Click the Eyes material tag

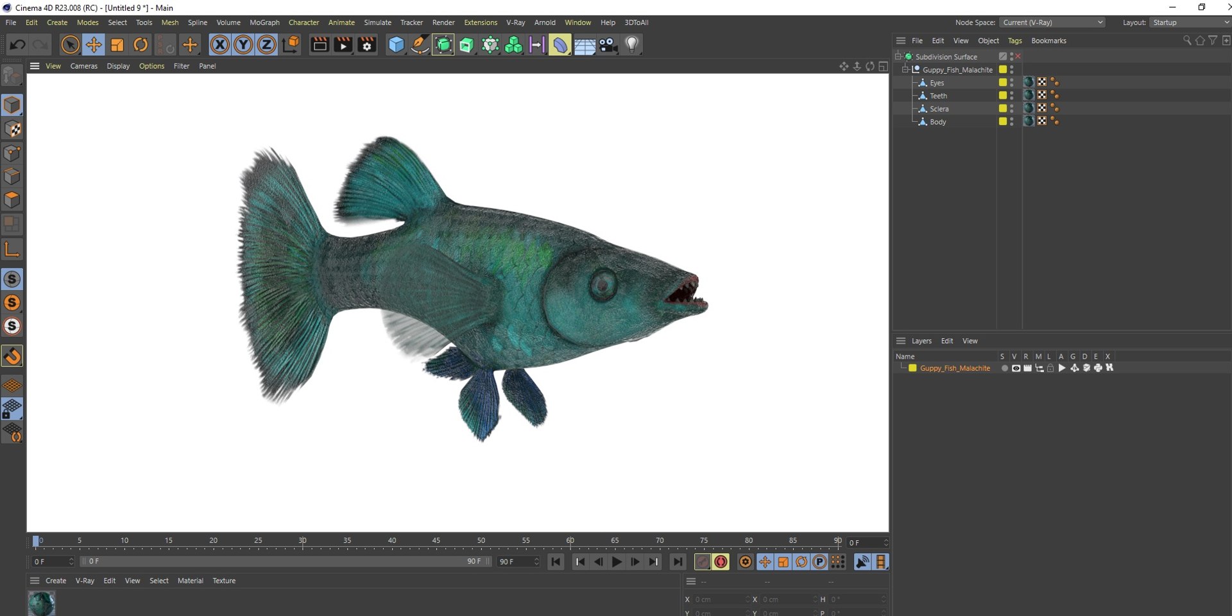[1029, 82]
